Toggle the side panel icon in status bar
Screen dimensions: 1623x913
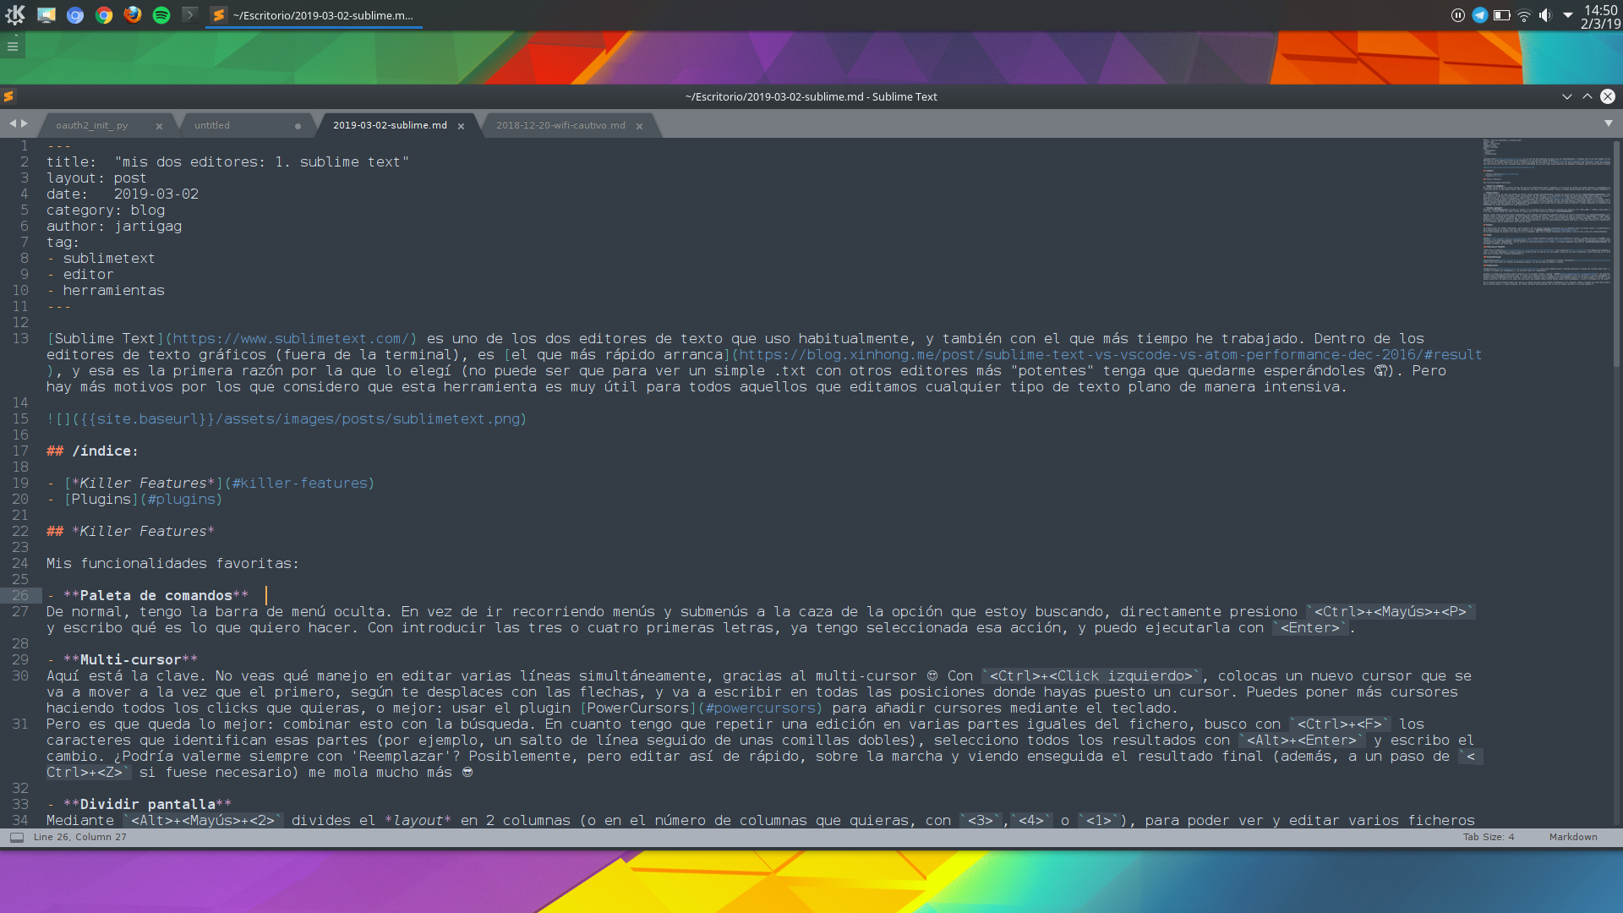pos(16,837)
